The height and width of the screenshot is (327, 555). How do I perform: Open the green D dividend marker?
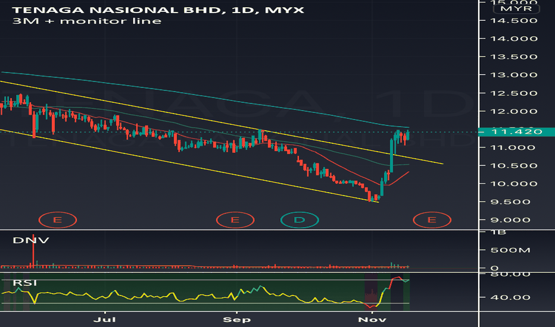[x=300, y=220]
